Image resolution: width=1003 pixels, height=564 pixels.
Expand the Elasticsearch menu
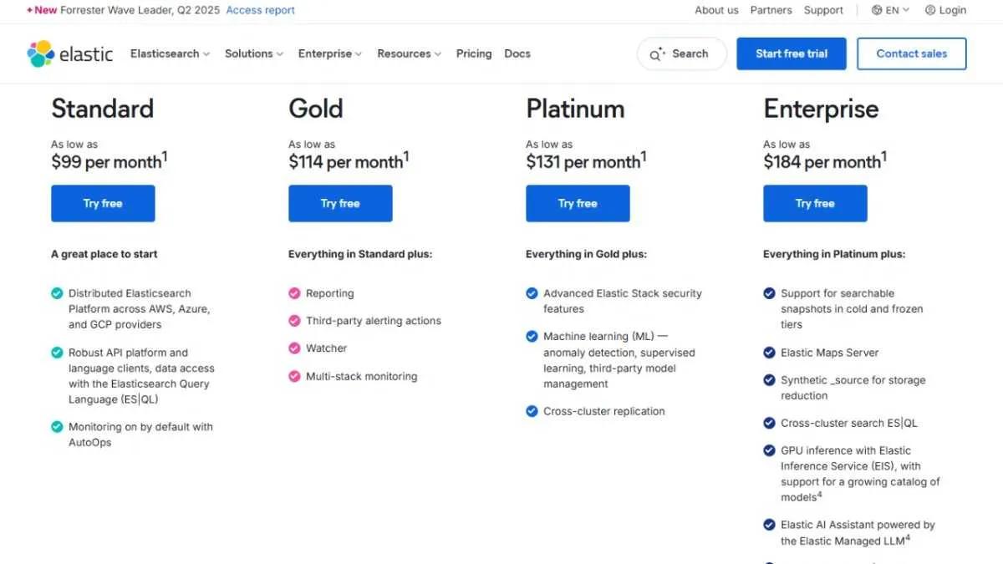coord(170,53)
